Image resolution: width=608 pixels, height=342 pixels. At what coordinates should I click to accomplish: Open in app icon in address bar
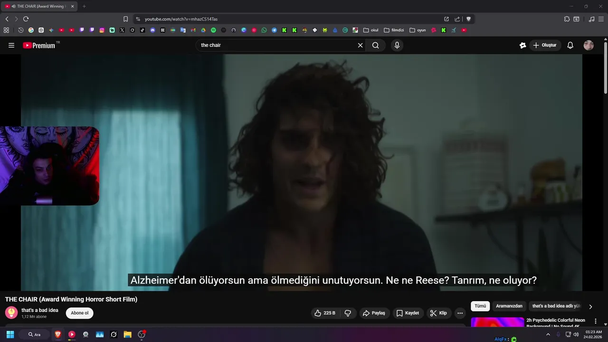point(446,19)
